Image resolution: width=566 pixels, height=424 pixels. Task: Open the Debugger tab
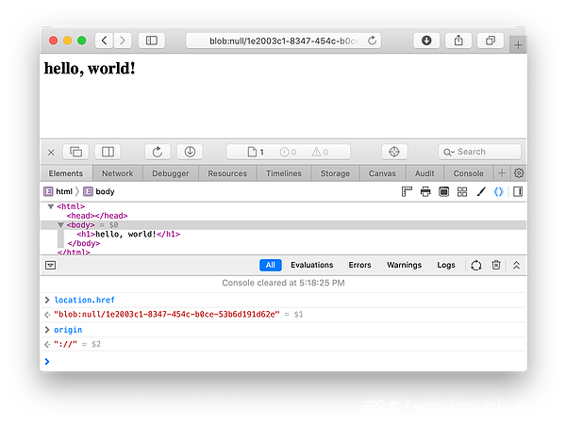(171, 173)
